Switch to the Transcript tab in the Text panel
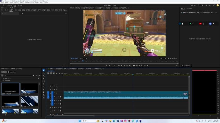 (2, 10)
